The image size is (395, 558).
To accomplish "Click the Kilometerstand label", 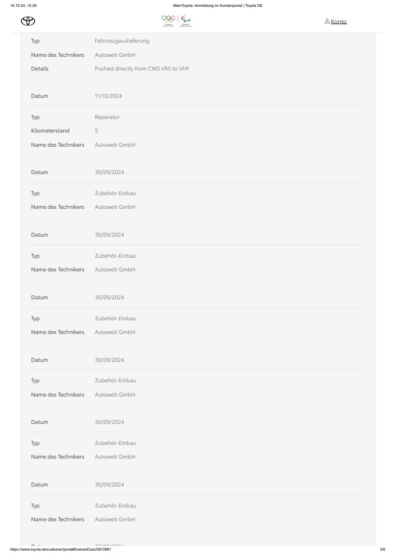I will tap(50, 130).
